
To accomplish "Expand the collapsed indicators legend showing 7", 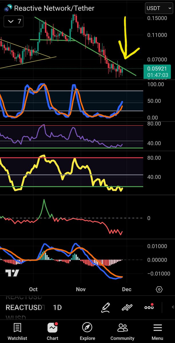I will (x=14, y=21).
